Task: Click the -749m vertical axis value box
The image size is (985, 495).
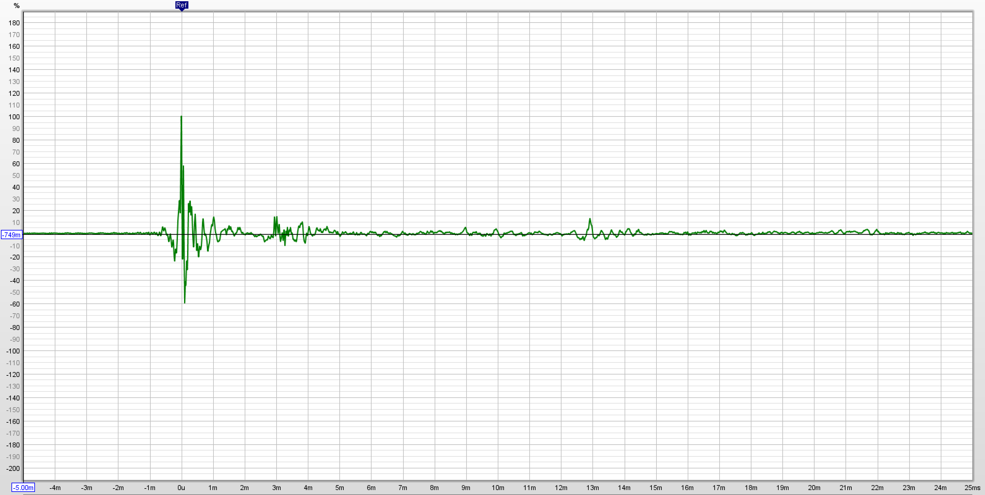Action: pos(11,235)
